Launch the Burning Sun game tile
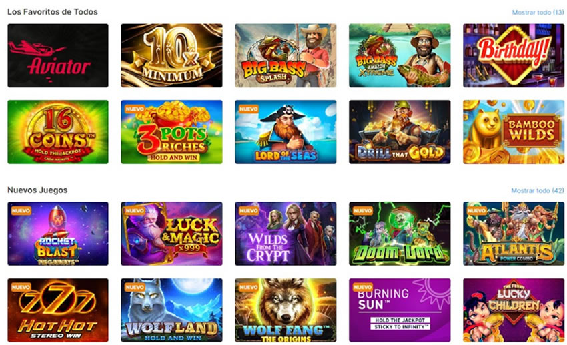 pos(400,310)
